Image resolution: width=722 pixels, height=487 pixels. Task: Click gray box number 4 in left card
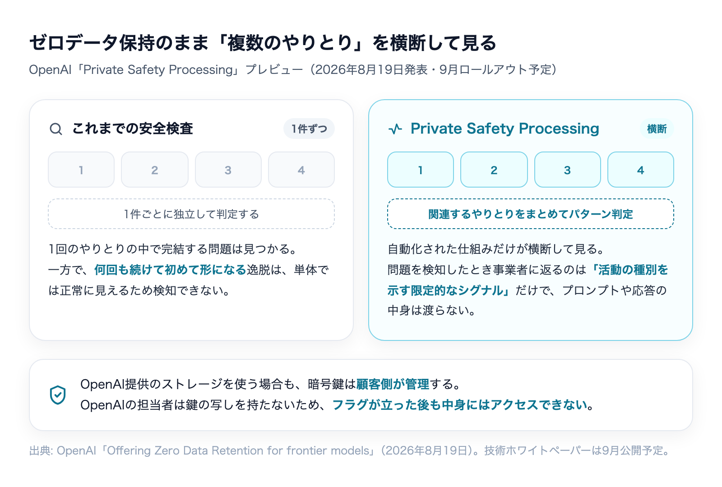(301, 170)
